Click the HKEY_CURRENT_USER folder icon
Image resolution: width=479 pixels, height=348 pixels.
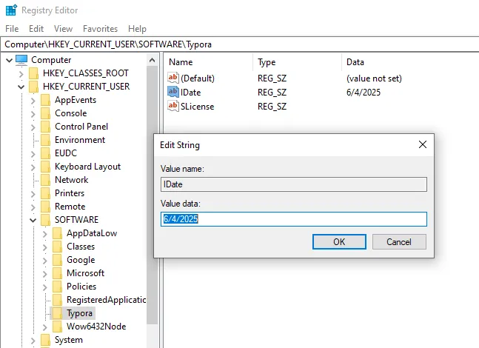click(33, 87)
